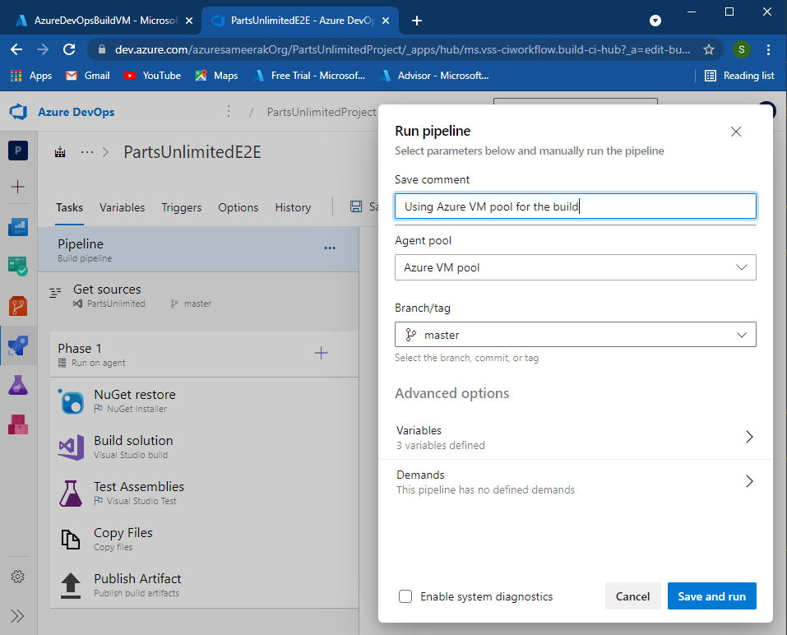Click the Azure DevOps logo icon
This screenshot has height=635, width=787.
[19, 111]
